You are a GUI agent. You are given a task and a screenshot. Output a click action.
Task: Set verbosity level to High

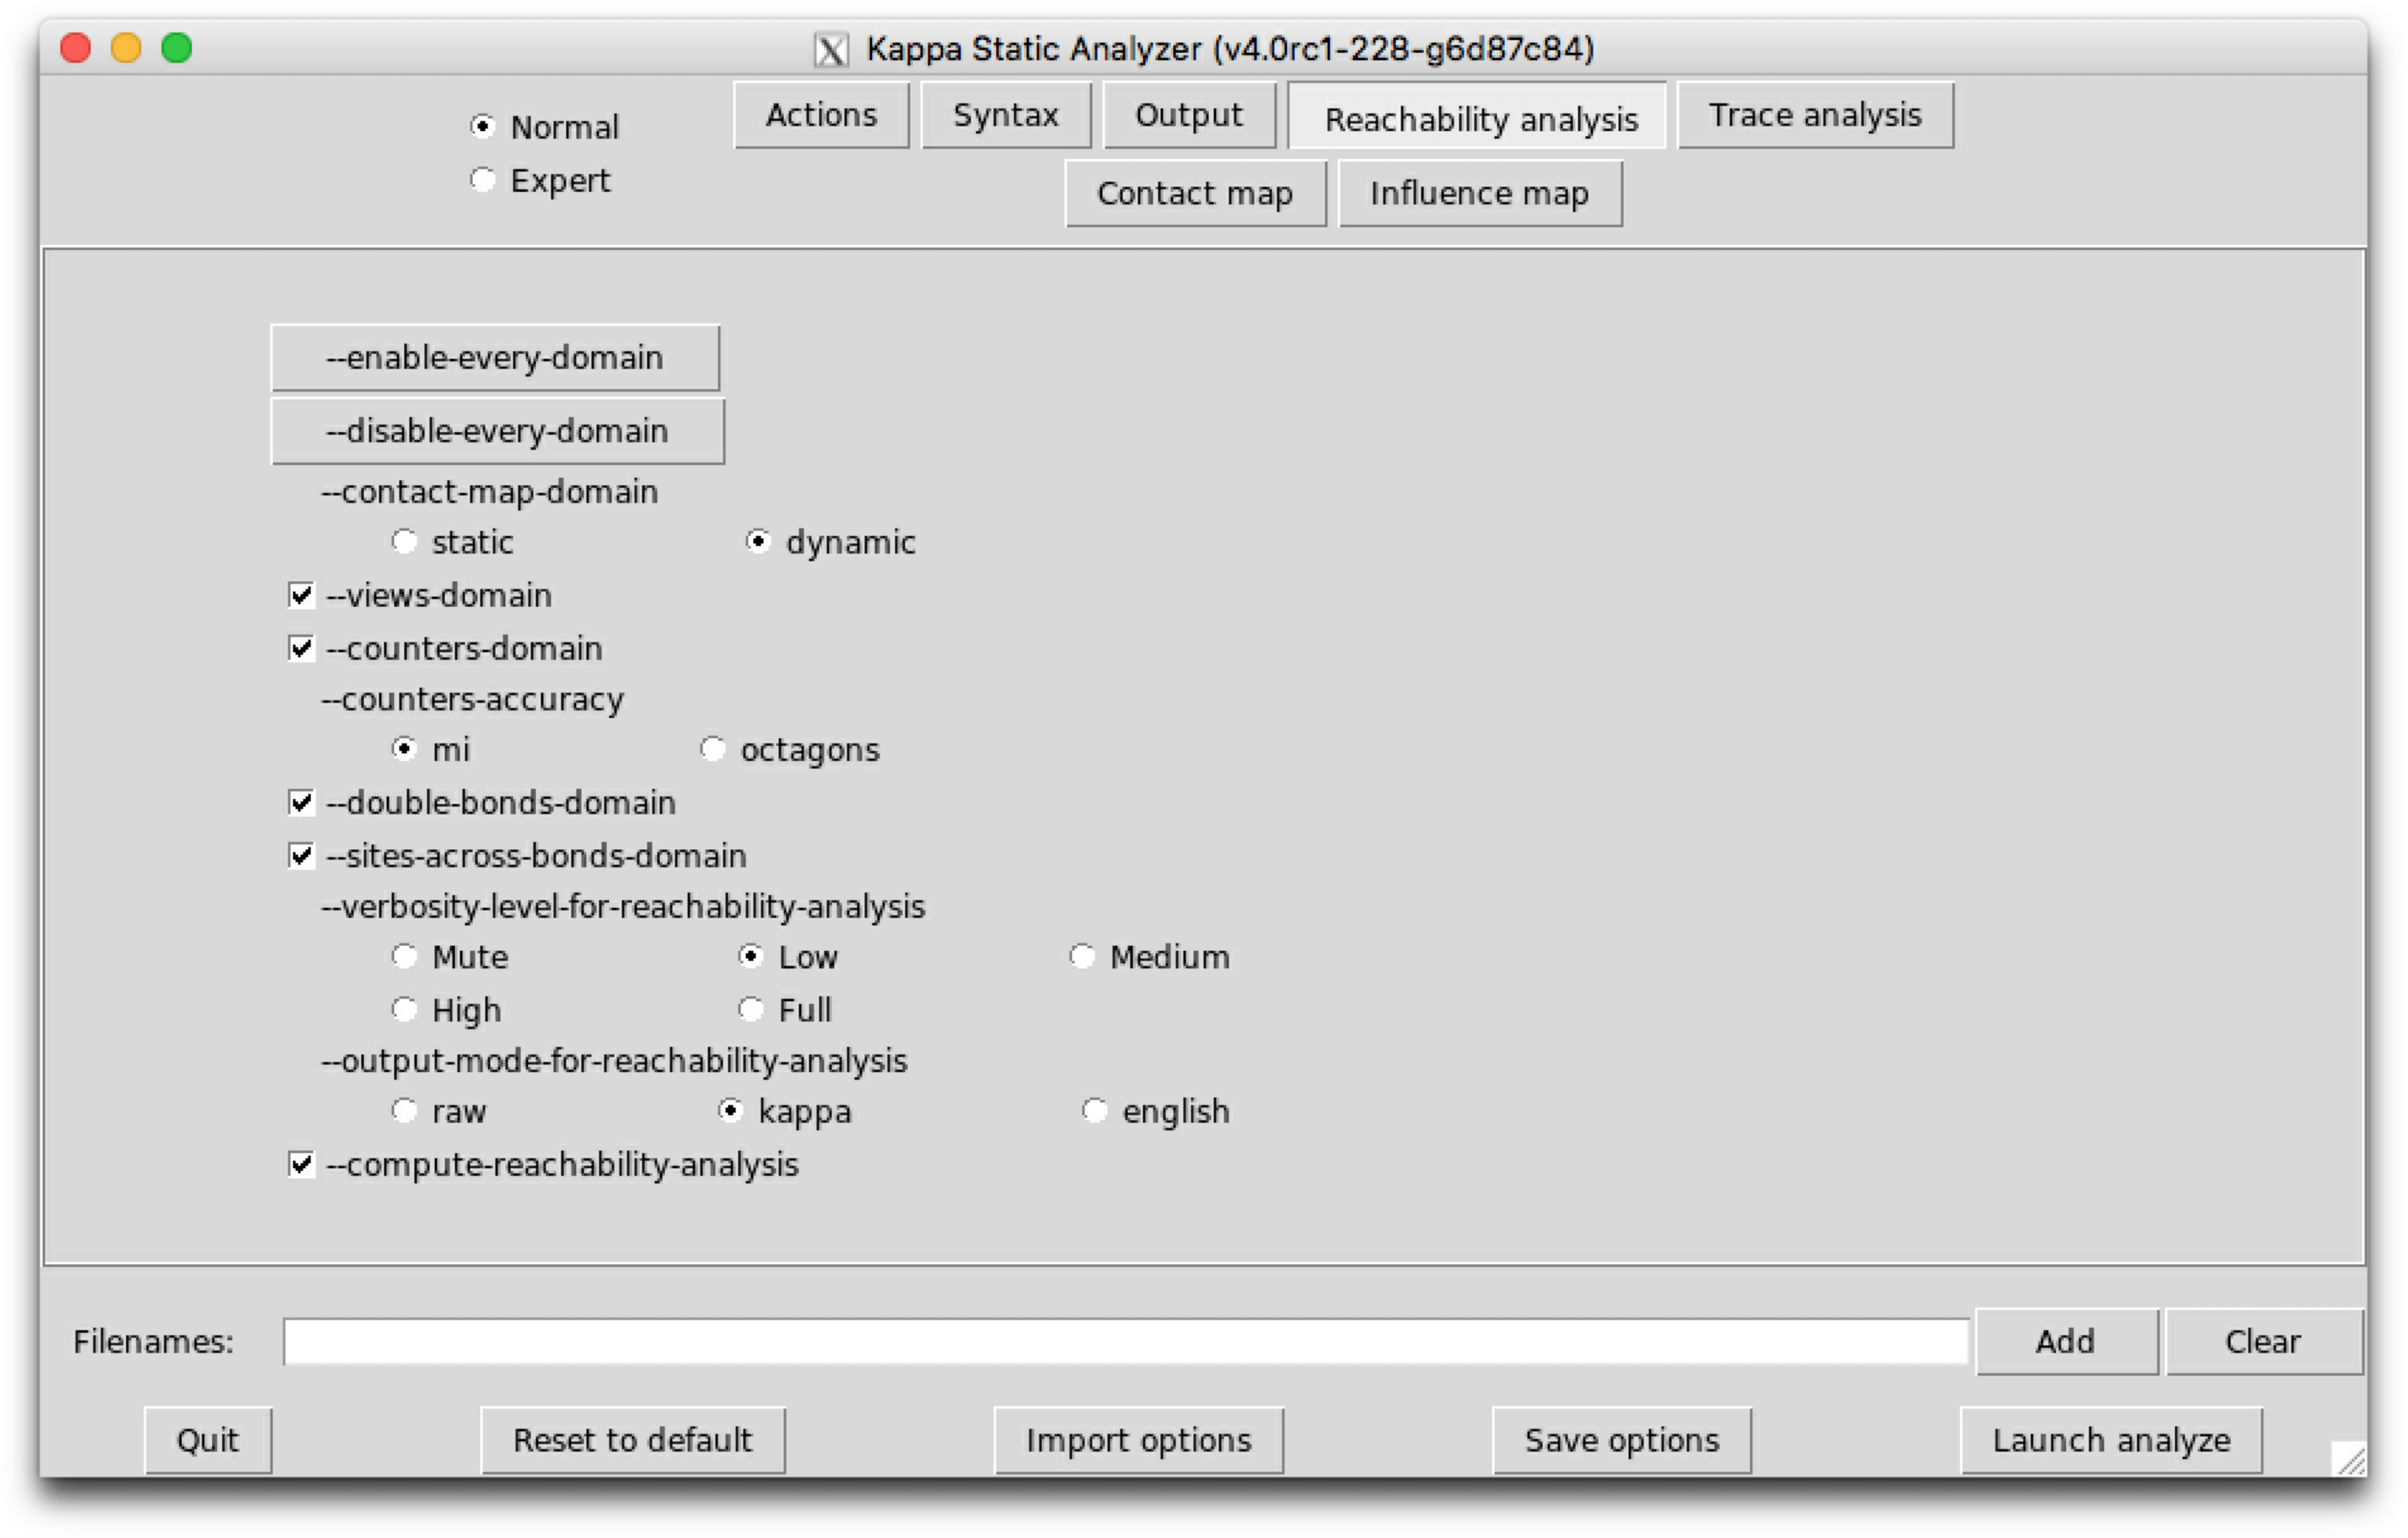pos(404,1010)
